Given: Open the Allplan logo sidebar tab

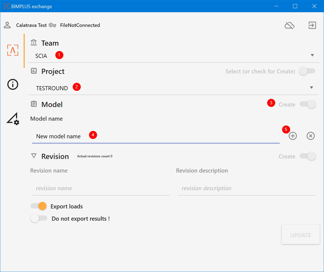Looking at the screenshot, I should 13,50.
